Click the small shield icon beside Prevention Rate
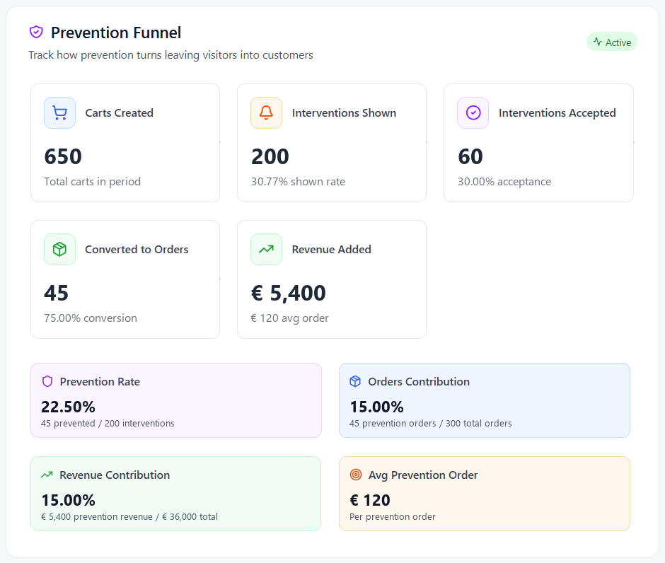Viewport: 665px width, 563px height. 47,381
